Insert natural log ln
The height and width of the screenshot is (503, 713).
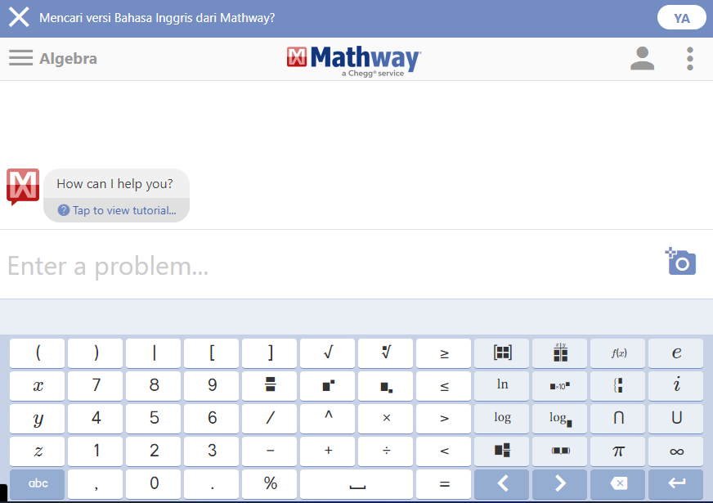point(502,386)
